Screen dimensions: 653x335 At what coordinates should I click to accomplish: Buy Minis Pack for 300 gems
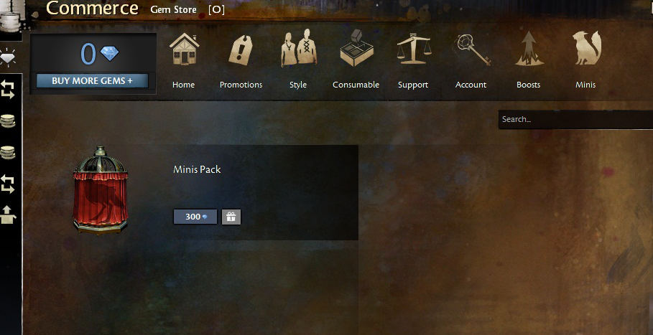pos(195,217)
